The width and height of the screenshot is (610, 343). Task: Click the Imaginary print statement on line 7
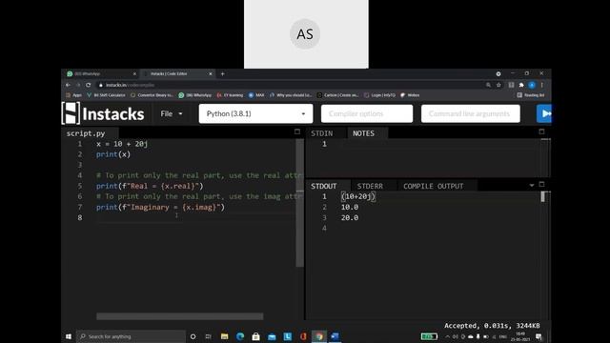tap(160, 208)
